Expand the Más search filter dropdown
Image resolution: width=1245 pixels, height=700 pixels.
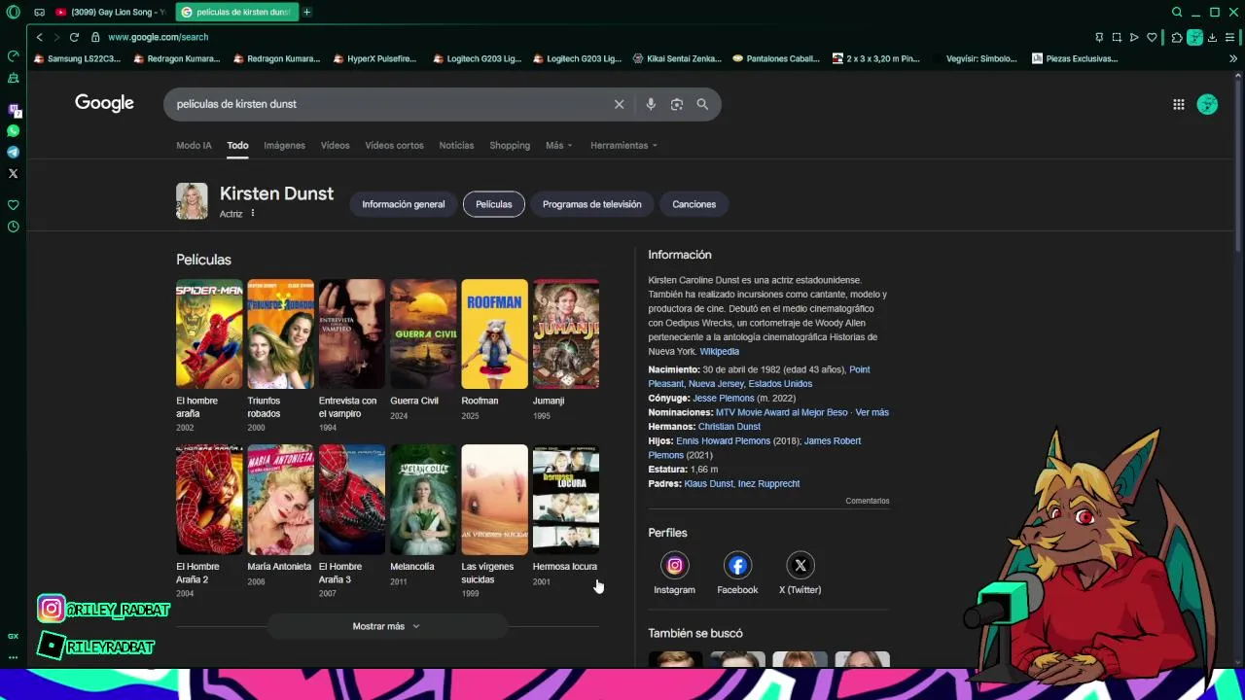coord(559,146)
